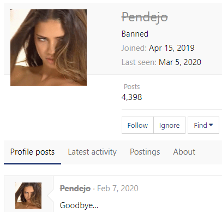Click the Apr 15, 2019 joined date
The width and height of the screenshot is (222, 212).
coord(172,48)
